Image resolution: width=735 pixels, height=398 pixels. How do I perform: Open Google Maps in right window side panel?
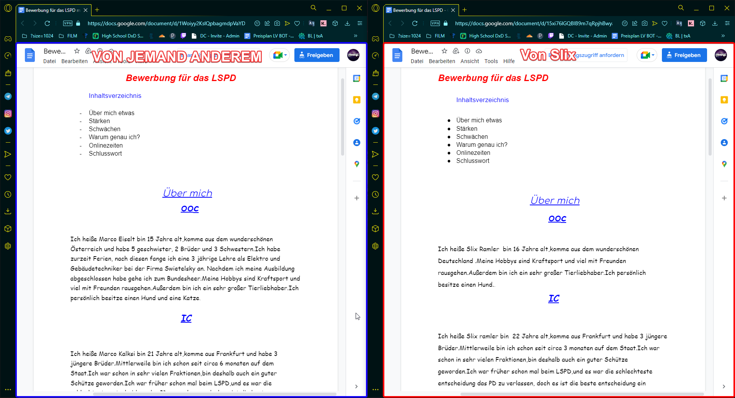pos(724,164)
